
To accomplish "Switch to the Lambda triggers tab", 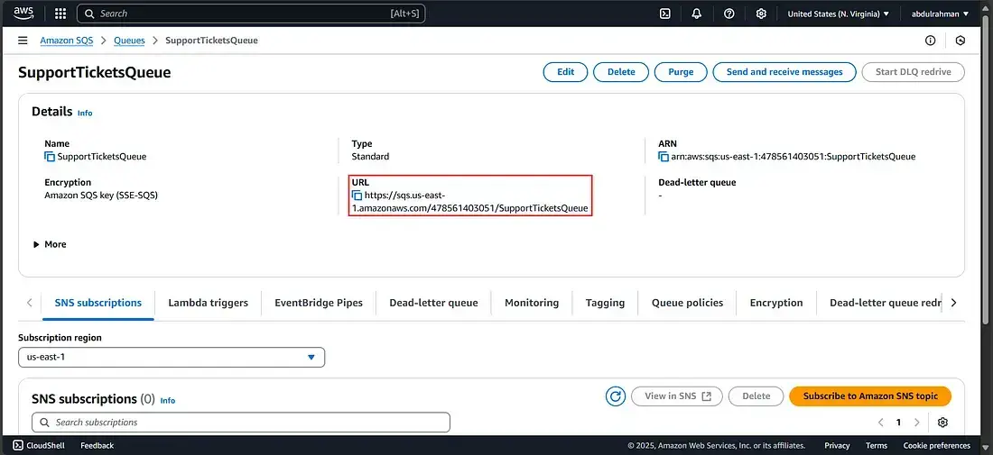I will pos(208,303).
